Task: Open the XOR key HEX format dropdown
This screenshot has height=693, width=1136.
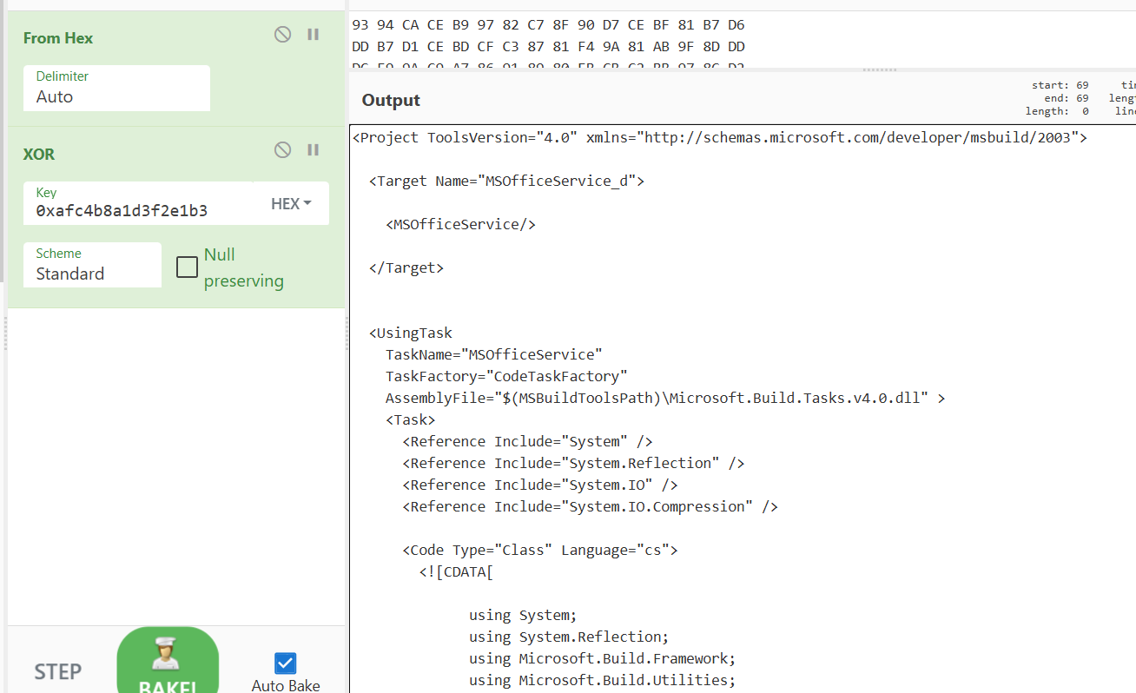Action: (291, 204)
